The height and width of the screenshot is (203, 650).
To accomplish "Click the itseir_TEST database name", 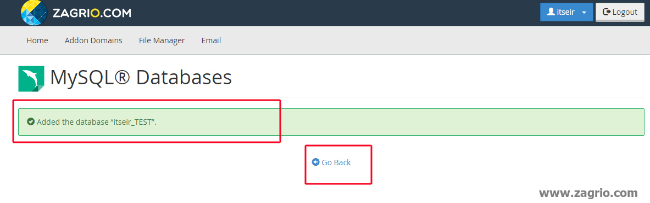I will (x=132, y=122).
